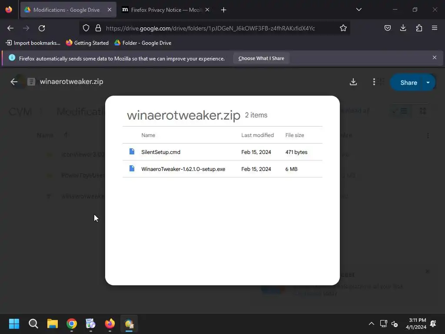Close the Modifications Google Drive tab
Image resolution: width=445 pixels, height=334 pixels.
coord(110,10)
